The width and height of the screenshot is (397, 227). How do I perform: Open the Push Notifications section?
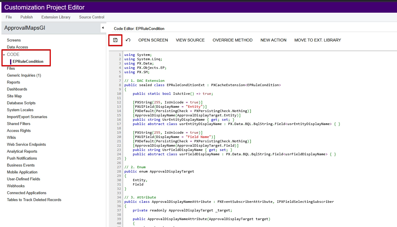point(22,158)
